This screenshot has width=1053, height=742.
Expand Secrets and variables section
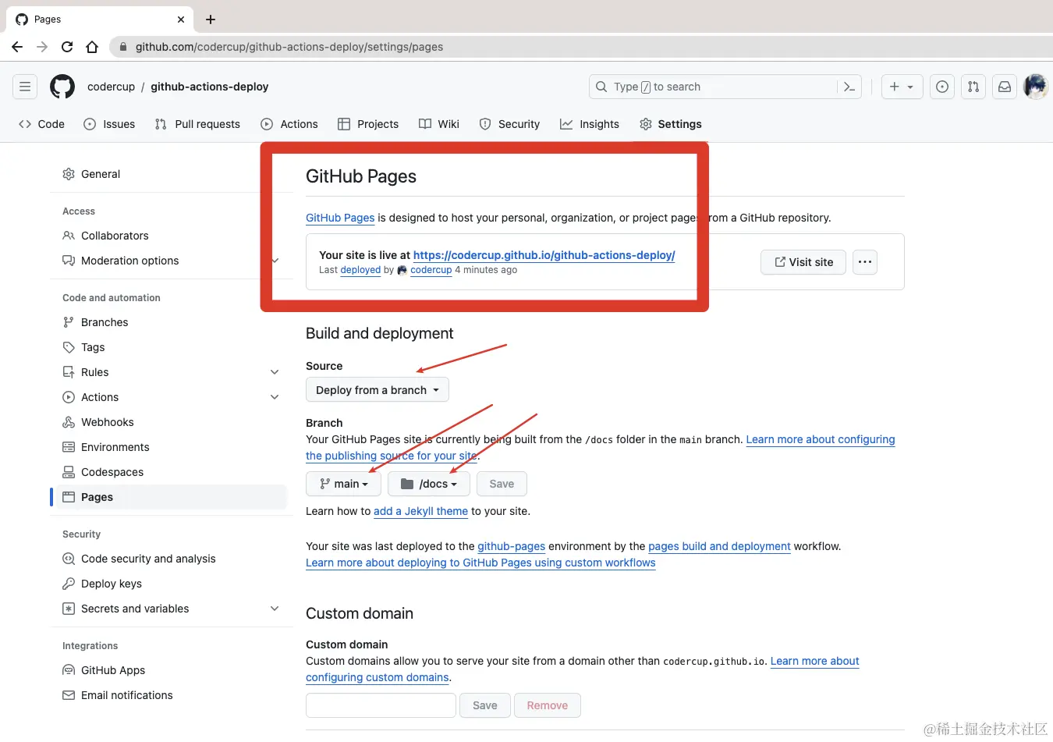click(x=275, y=609)
